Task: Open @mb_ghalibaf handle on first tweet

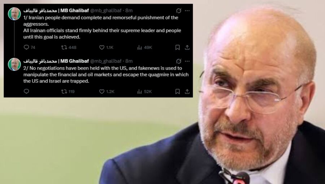Action: coord(106,10)
